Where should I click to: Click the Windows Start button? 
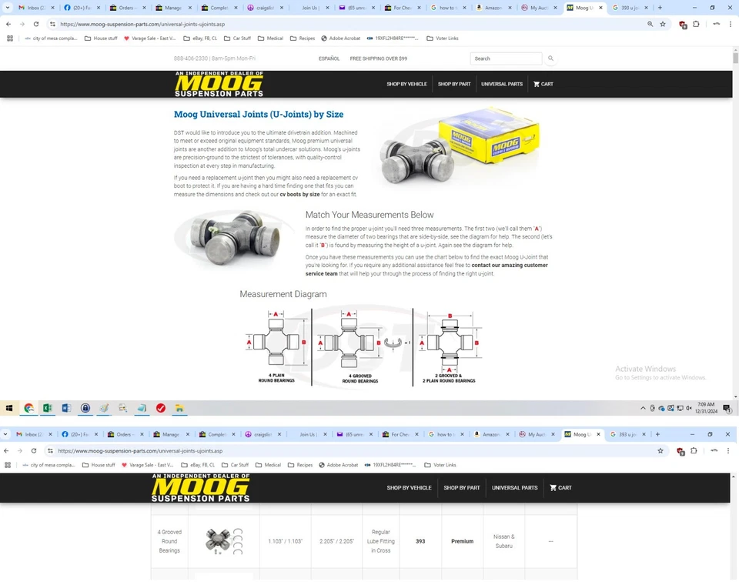coord(9,408)
